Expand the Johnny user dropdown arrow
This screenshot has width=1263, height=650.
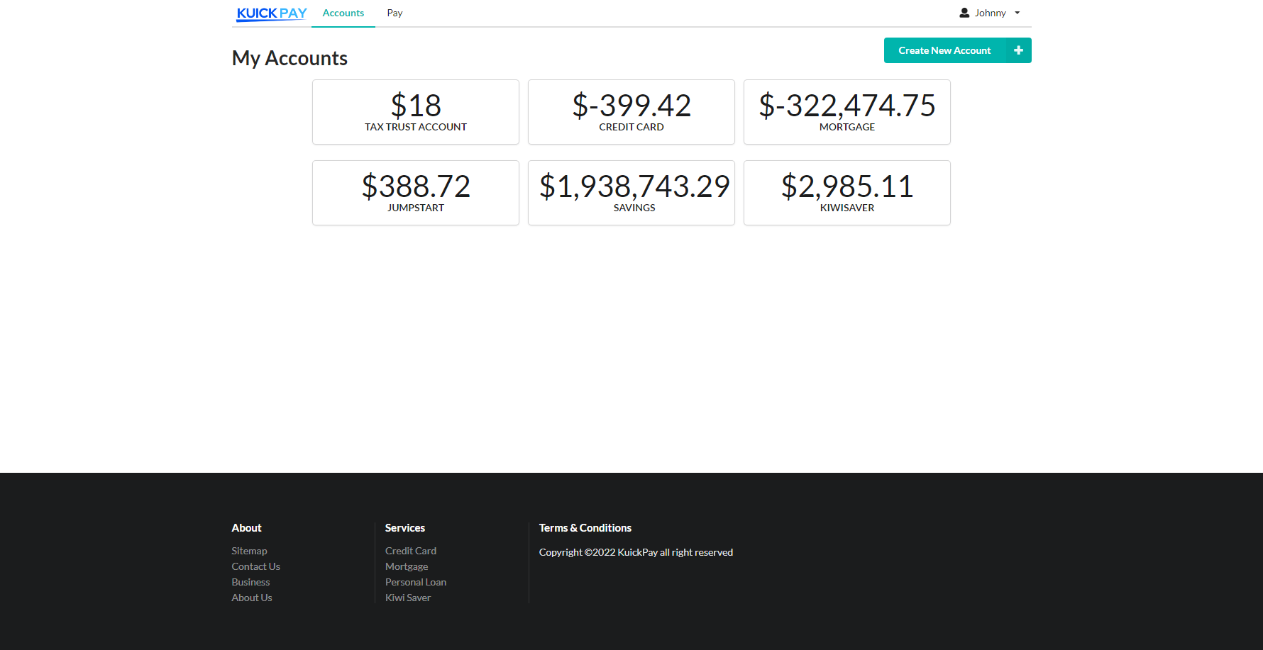1017,13
